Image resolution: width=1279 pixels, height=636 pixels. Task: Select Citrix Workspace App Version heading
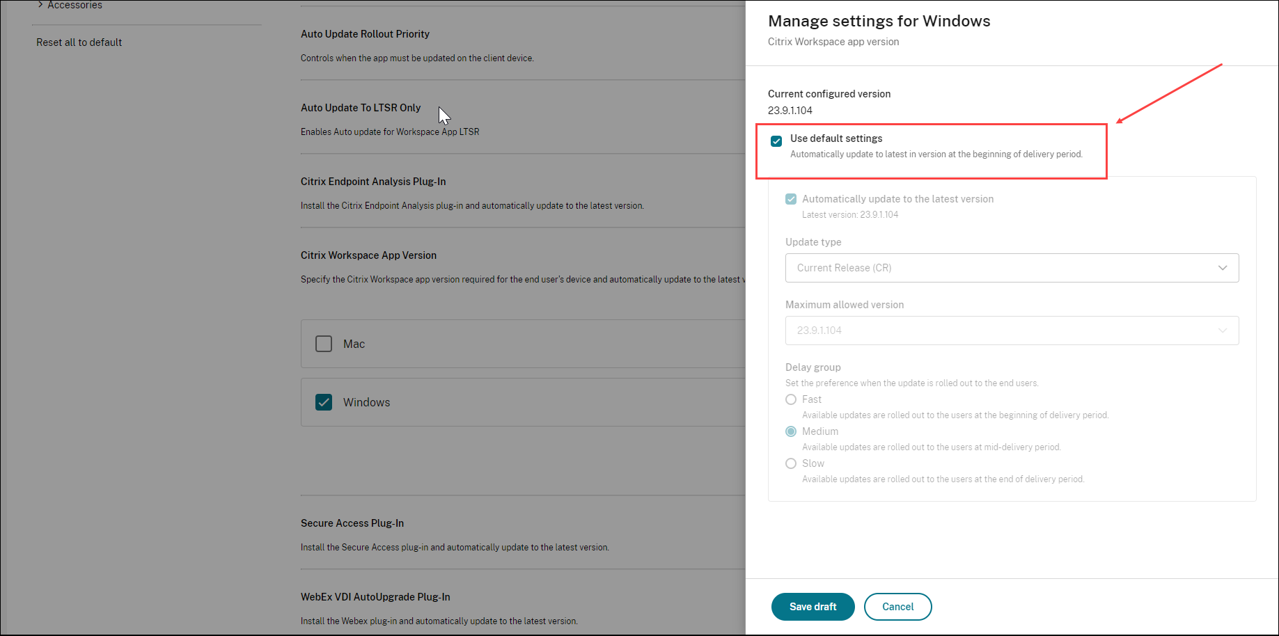(368, 255)
